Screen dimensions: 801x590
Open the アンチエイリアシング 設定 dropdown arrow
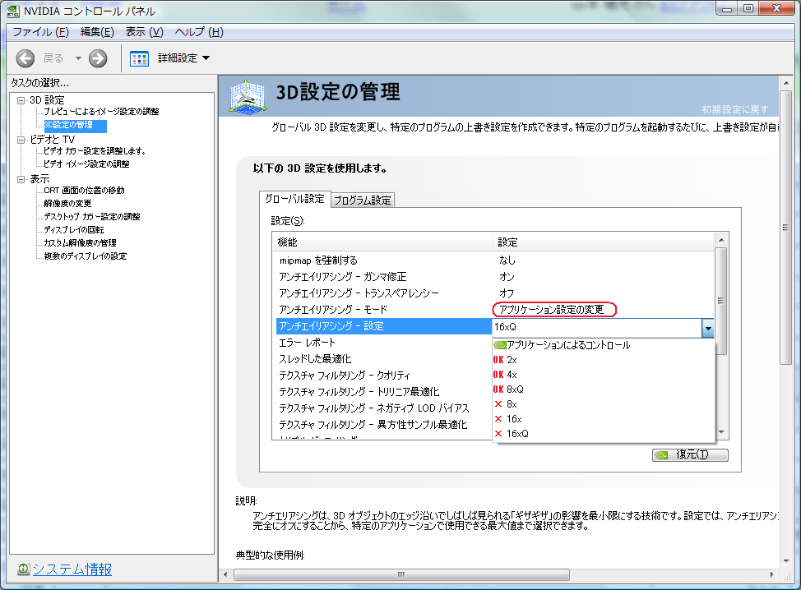(707, 327)
